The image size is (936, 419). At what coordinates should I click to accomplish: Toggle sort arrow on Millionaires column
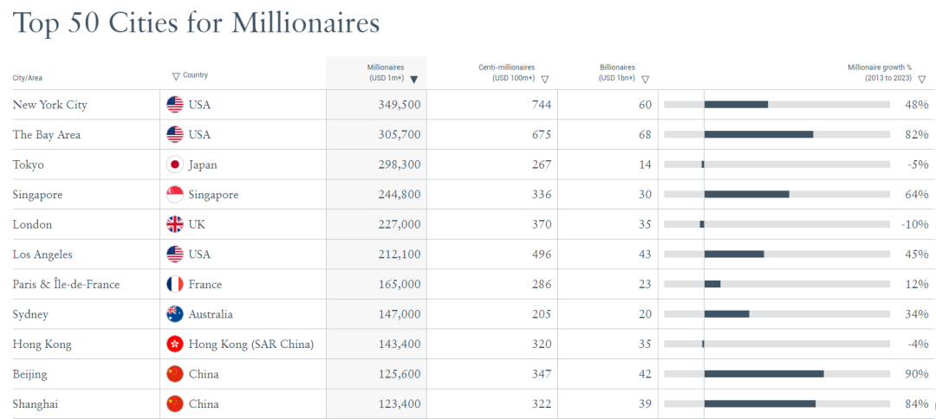tap(413, 79)
